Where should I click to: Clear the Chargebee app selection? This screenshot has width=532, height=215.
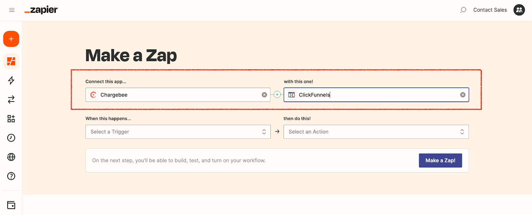pos(264,95)
